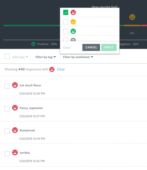Click the yellow neutral face in dropdown

pos(73,22)
